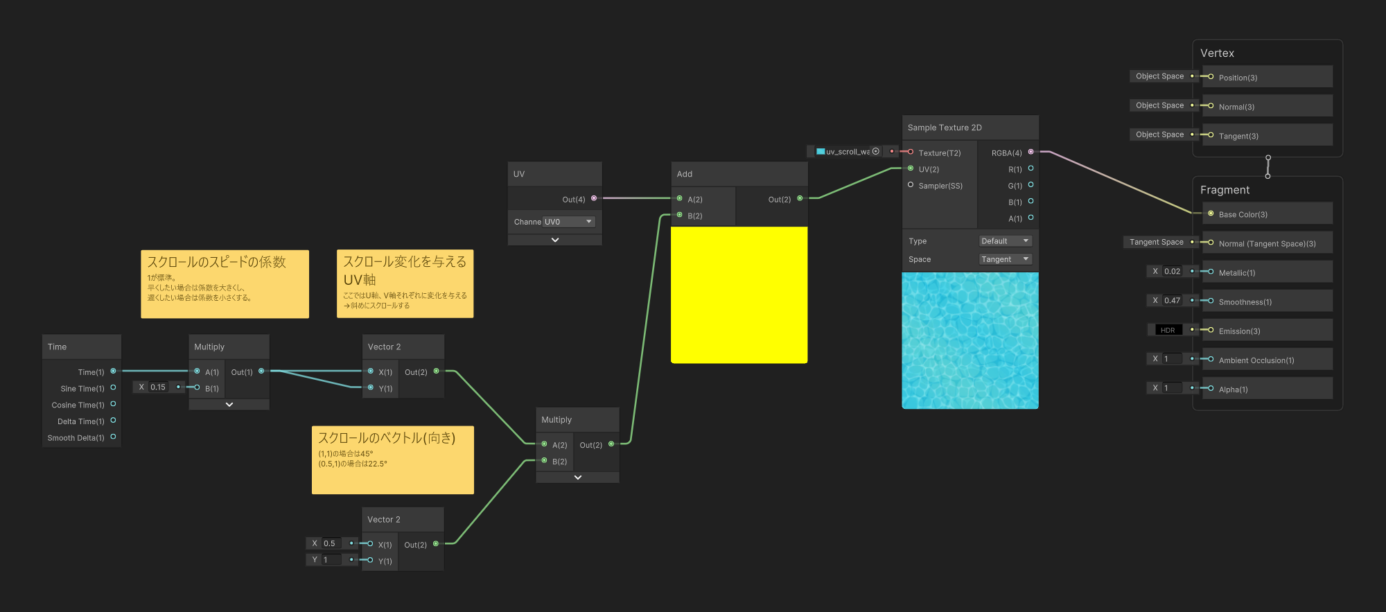Click the Alpha(1) fragment port

[1211, 388]
